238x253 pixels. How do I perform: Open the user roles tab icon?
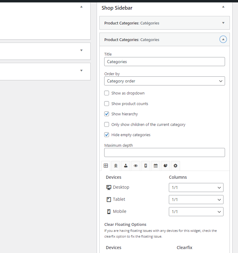pos(126,166)
